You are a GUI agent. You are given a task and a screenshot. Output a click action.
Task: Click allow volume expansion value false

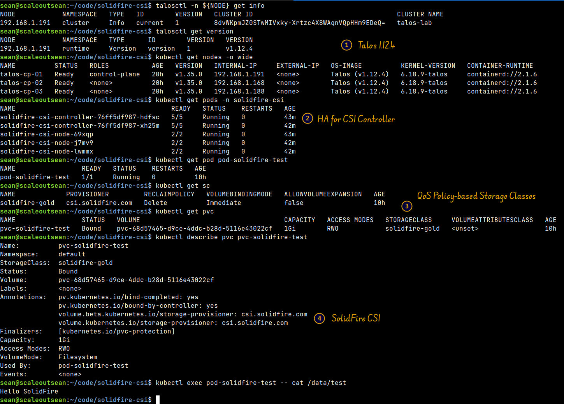point(293,203)
